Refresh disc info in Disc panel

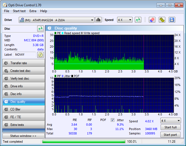coord(41,29)
